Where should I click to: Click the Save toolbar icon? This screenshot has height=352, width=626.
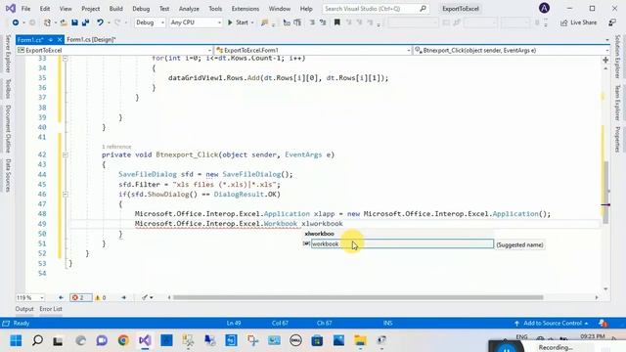(x=74, y=22)
